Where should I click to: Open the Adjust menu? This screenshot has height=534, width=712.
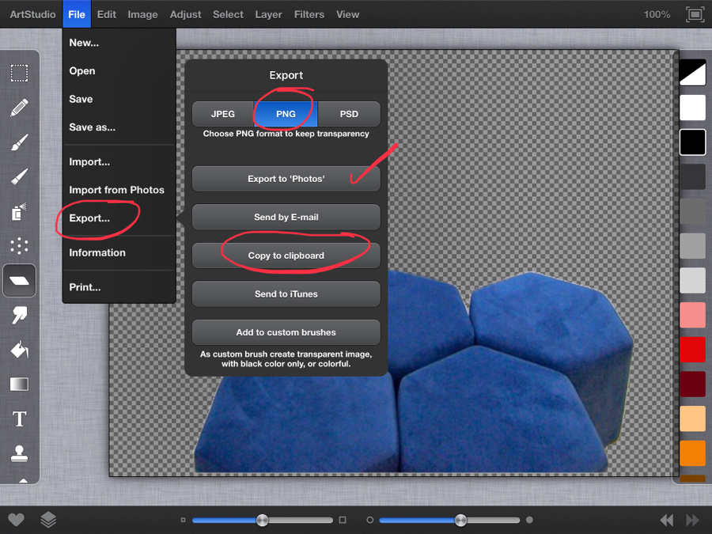pyautogui.click(x=185, y=14)
